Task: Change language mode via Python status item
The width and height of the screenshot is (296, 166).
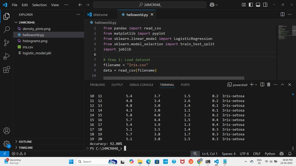Action: (x=270, y=154)
